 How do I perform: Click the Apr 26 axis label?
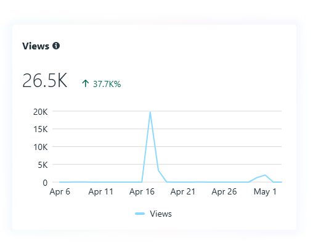[x=224, y=192]
